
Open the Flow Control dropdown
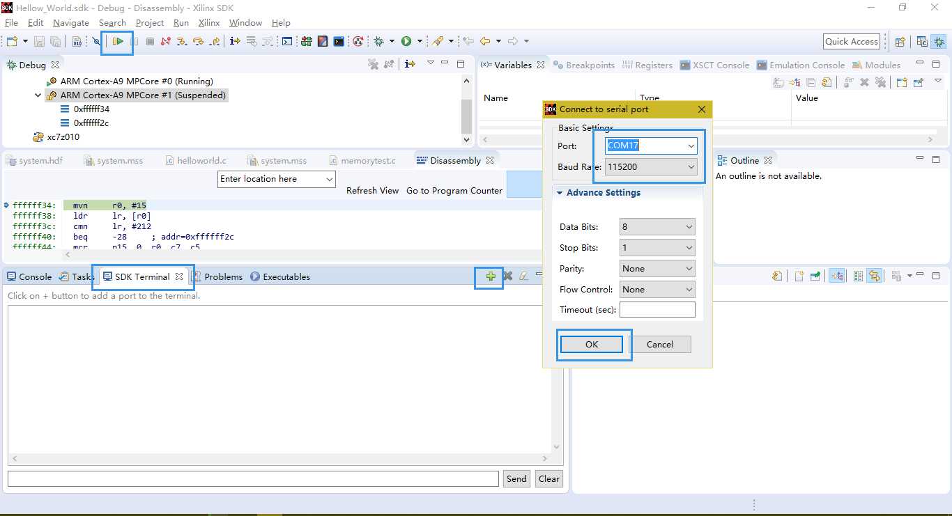click(657, 289)
